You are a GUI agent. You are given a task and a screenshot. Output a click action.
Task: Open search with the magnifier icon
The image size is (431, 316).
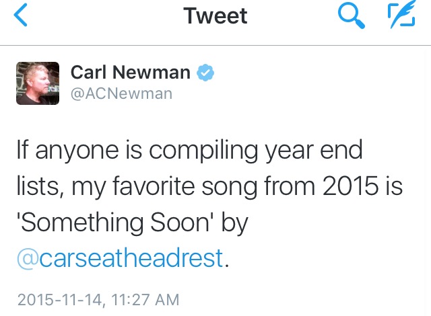click(351, 16)
